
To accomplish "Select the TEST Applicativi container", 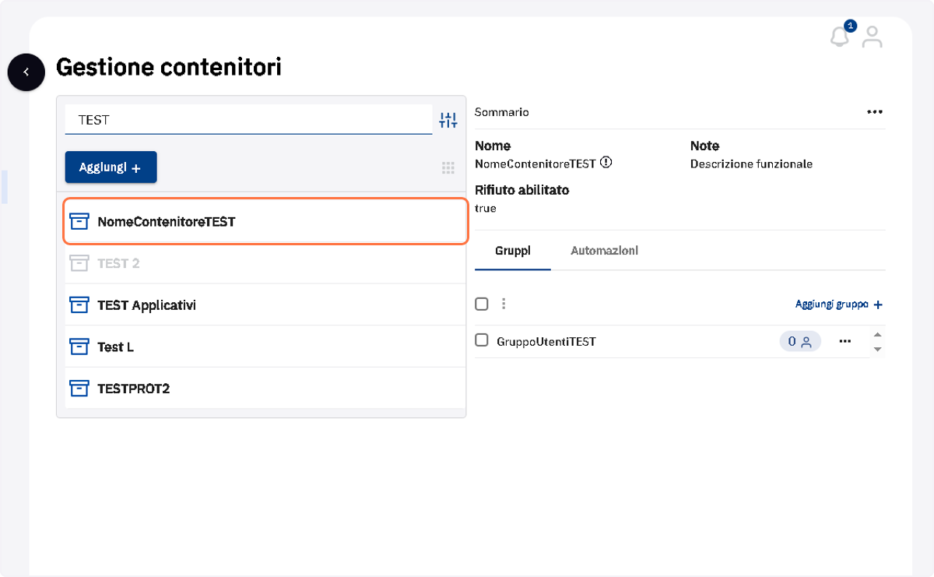I will (265, 305).
